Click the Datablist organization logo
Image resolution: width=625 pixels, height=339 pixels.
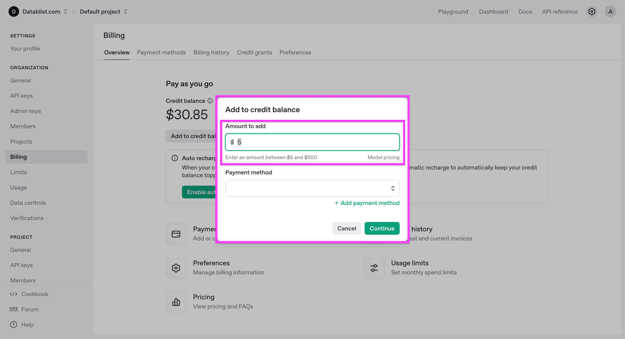coord(13,11)
